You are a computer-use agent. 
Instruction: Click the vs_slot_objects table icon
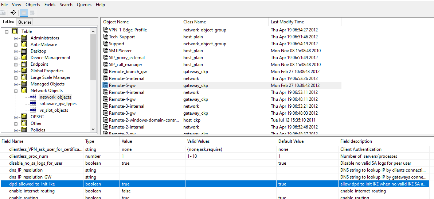coord(33,110)
